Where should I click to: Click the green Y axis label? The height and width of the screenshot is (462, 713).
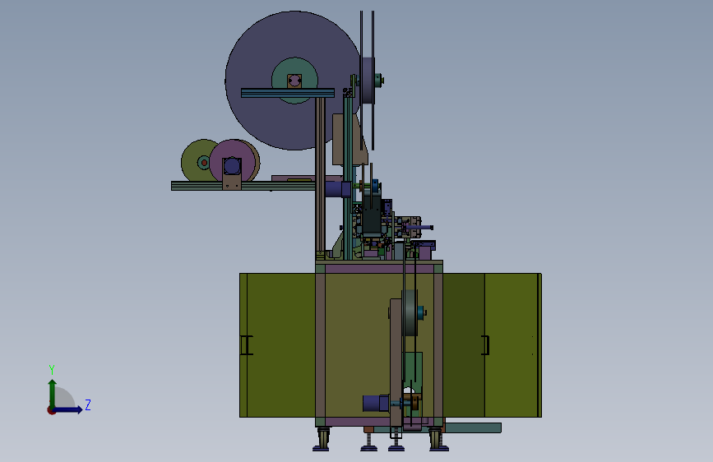coord(52,369)
